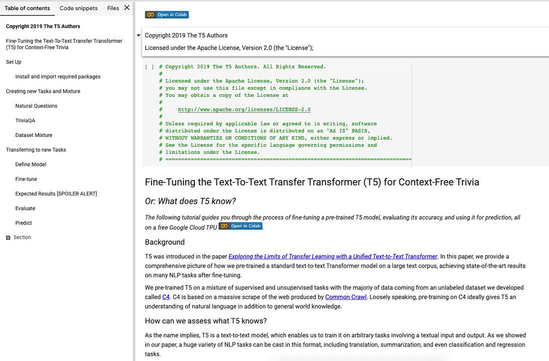Image resolution: width=549 pixels, height=361 pixels.
Task: Click the Open in Colab badge after Cloud TPU
Action: pos(240,226)
